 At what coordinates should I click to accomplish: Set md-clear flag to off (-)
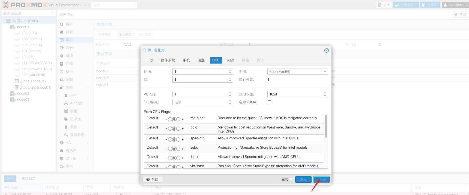tap(170, 119)
